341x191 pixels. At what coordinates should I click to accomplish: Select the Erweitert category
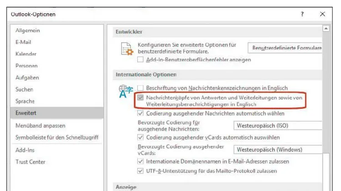(57, 113)
